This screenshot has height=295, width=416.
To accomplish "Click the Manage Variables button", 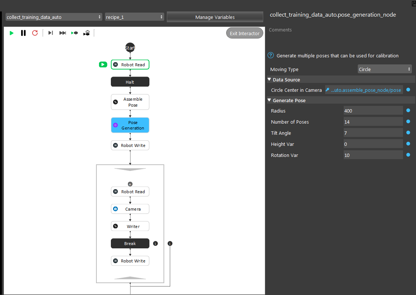I will point(215,17).
